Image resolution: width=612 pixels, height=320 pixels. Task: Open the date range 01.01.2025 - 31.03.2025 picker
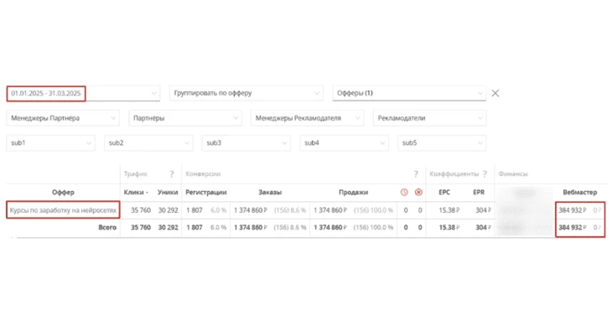point(83,94)
